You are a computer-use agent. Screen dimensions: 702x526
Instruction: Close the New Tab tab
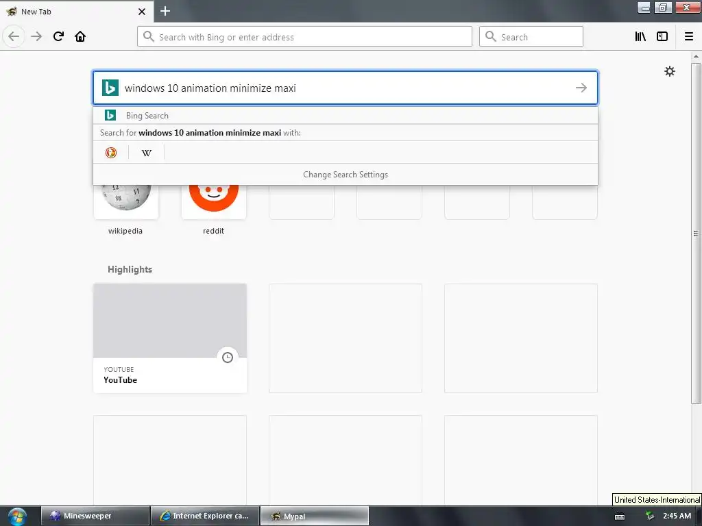click(x=142, y=12)
